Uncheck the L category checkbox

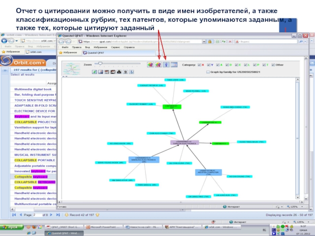(245, 65)
